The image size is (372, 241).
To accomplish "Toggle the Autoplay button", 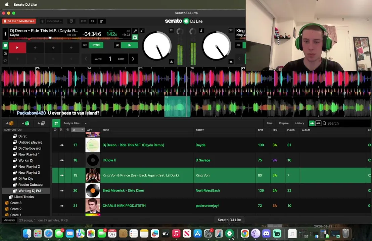I will click(9, 220).
